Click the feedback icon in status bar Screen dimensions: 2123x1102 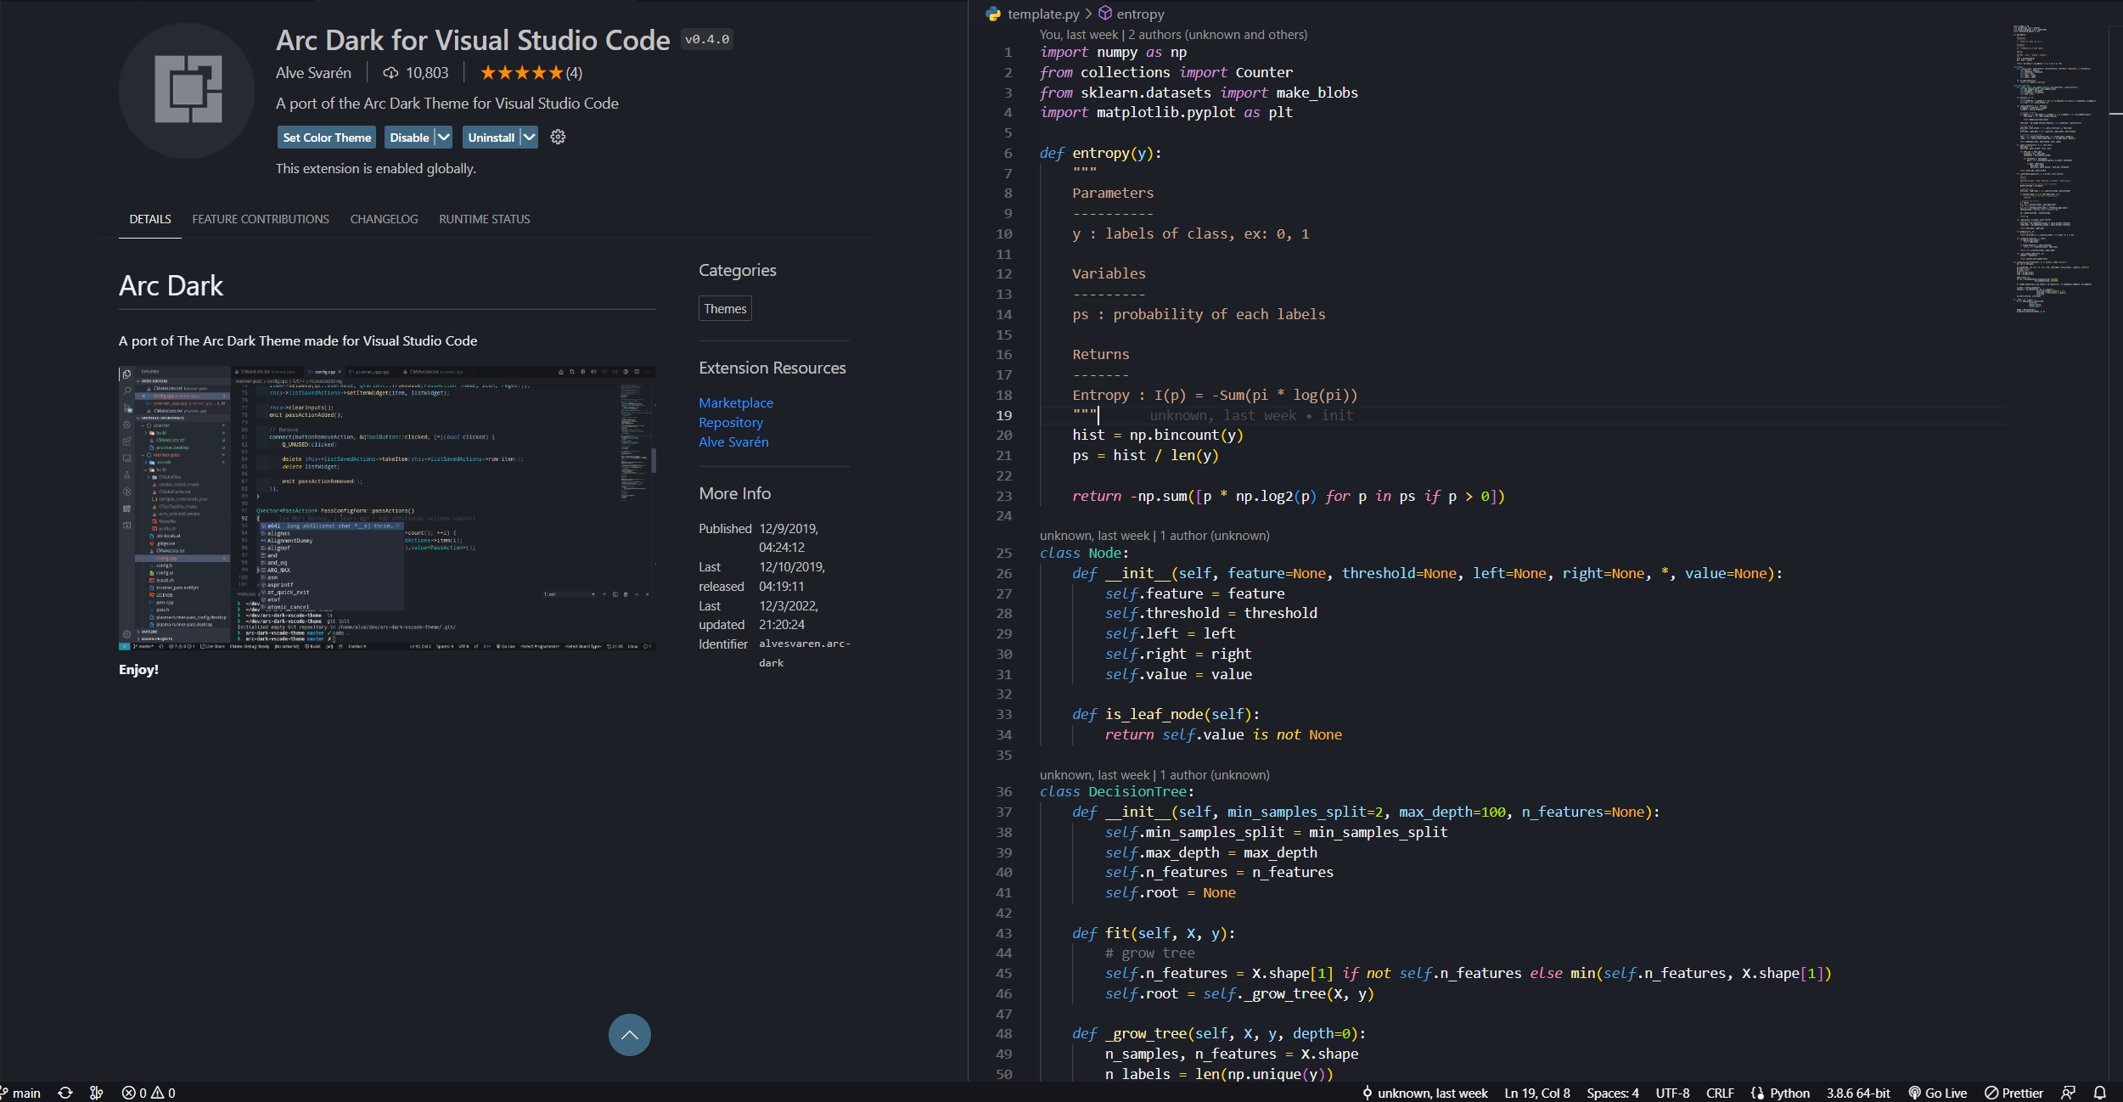(x=2069, y=1093)
